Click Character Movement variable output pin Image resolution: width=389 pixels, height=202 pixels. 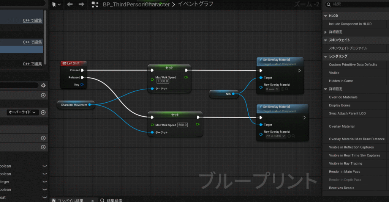click(x=90, y=105)
